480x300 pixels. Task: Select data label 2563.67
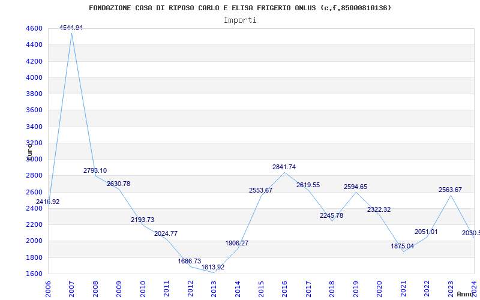[x=451, y=190]
